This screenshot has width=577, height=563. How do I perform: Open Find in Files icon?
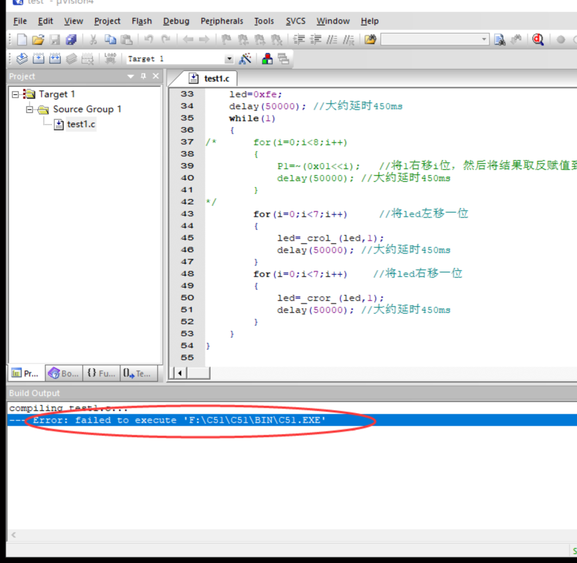pos(370,39)
